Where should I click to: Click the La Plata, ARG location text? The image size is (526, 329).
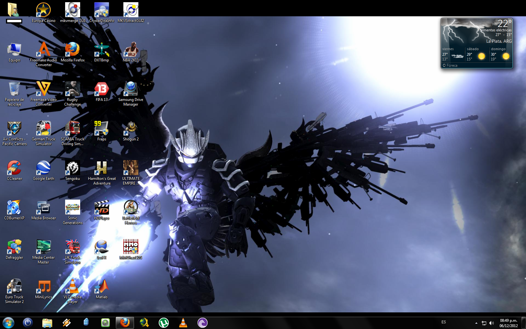[499, 41]
